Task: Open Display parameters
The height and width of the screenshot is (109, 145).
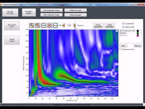Action: 110,26
